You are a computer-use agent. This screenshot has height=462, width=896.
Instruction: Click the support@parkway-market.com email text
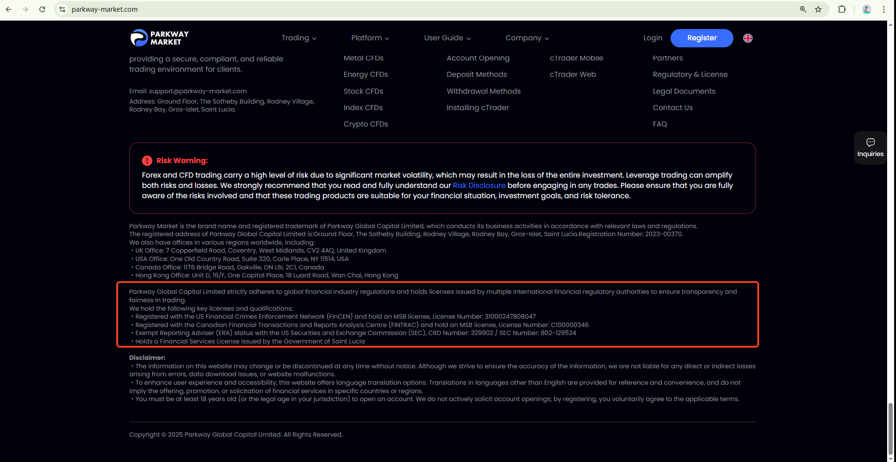click(198, 91)
